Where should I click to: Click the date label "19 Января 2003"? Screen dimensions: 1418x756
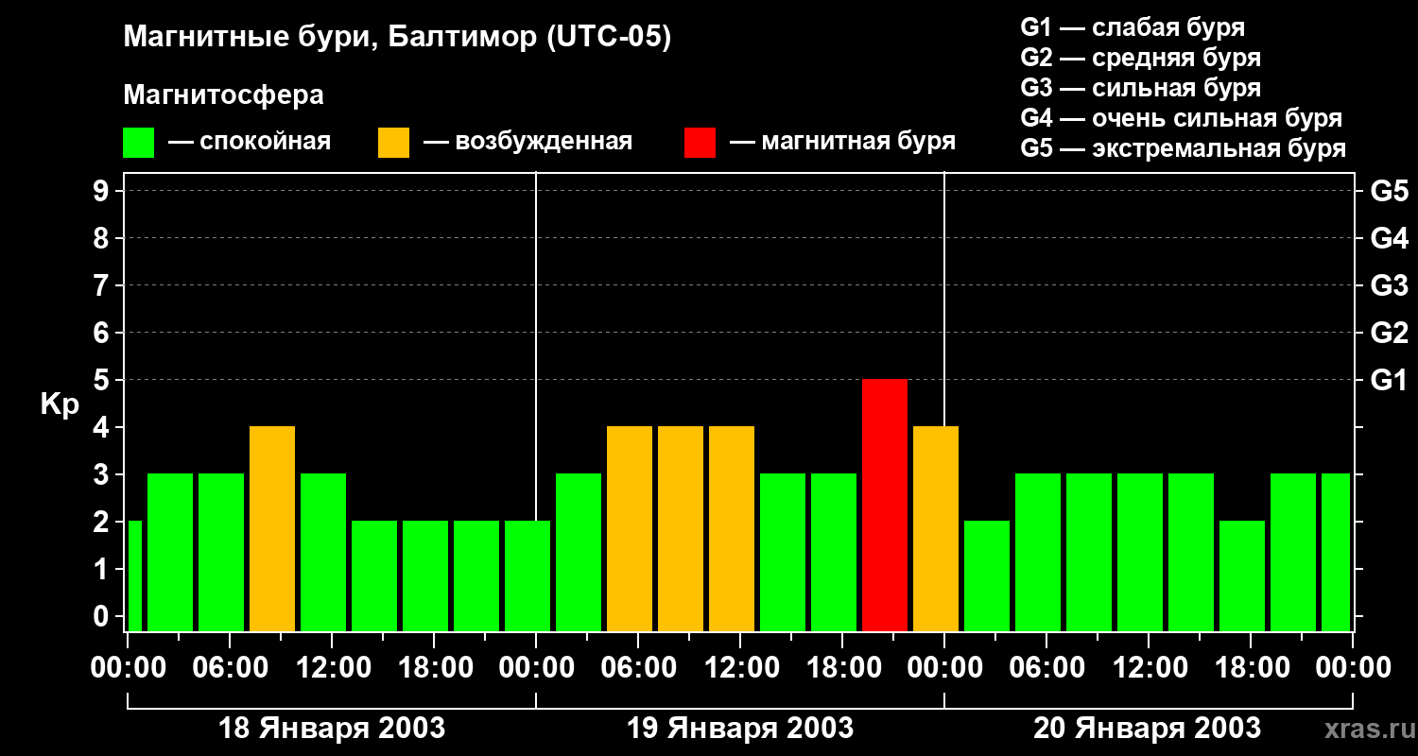[x=740, y=729]
